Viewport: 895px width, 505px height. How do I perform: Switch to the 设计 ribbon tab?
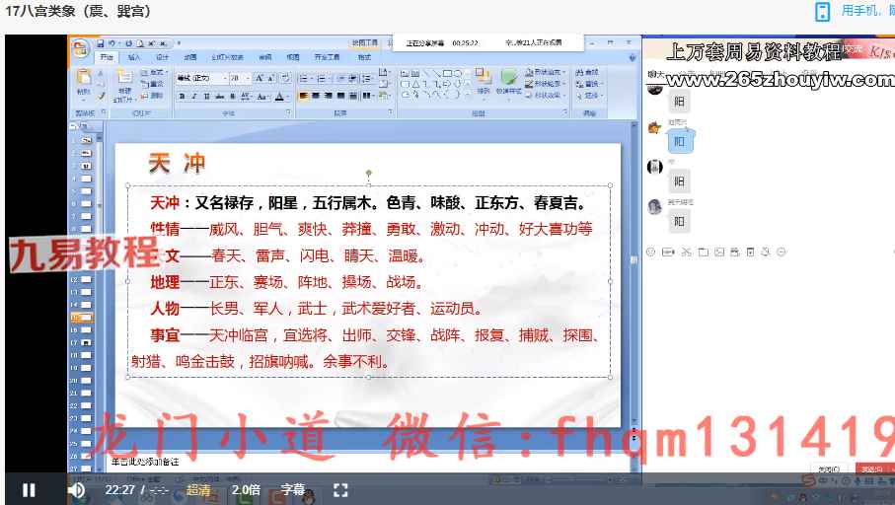(x=163, y=57)
